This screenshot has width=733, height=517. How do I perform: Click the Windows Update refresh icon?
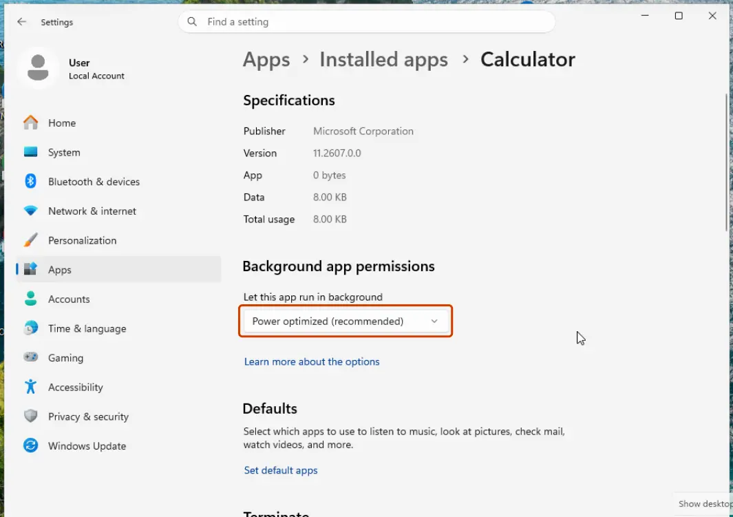[31, 445]
